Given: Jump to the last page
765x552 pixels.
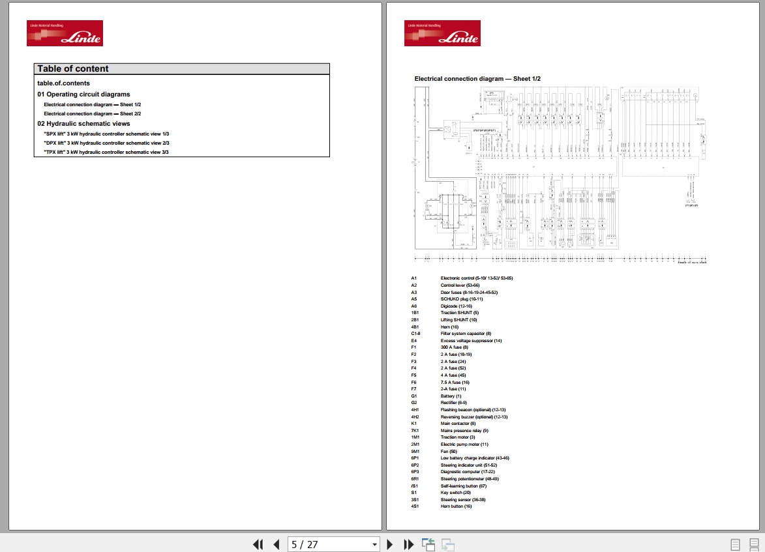Looking at the screenshot, I should [408, 544].
